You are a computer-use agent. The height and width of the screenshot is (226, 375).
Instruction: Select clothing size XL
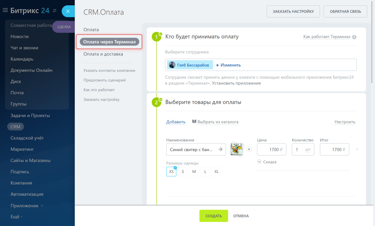[217, 171]
